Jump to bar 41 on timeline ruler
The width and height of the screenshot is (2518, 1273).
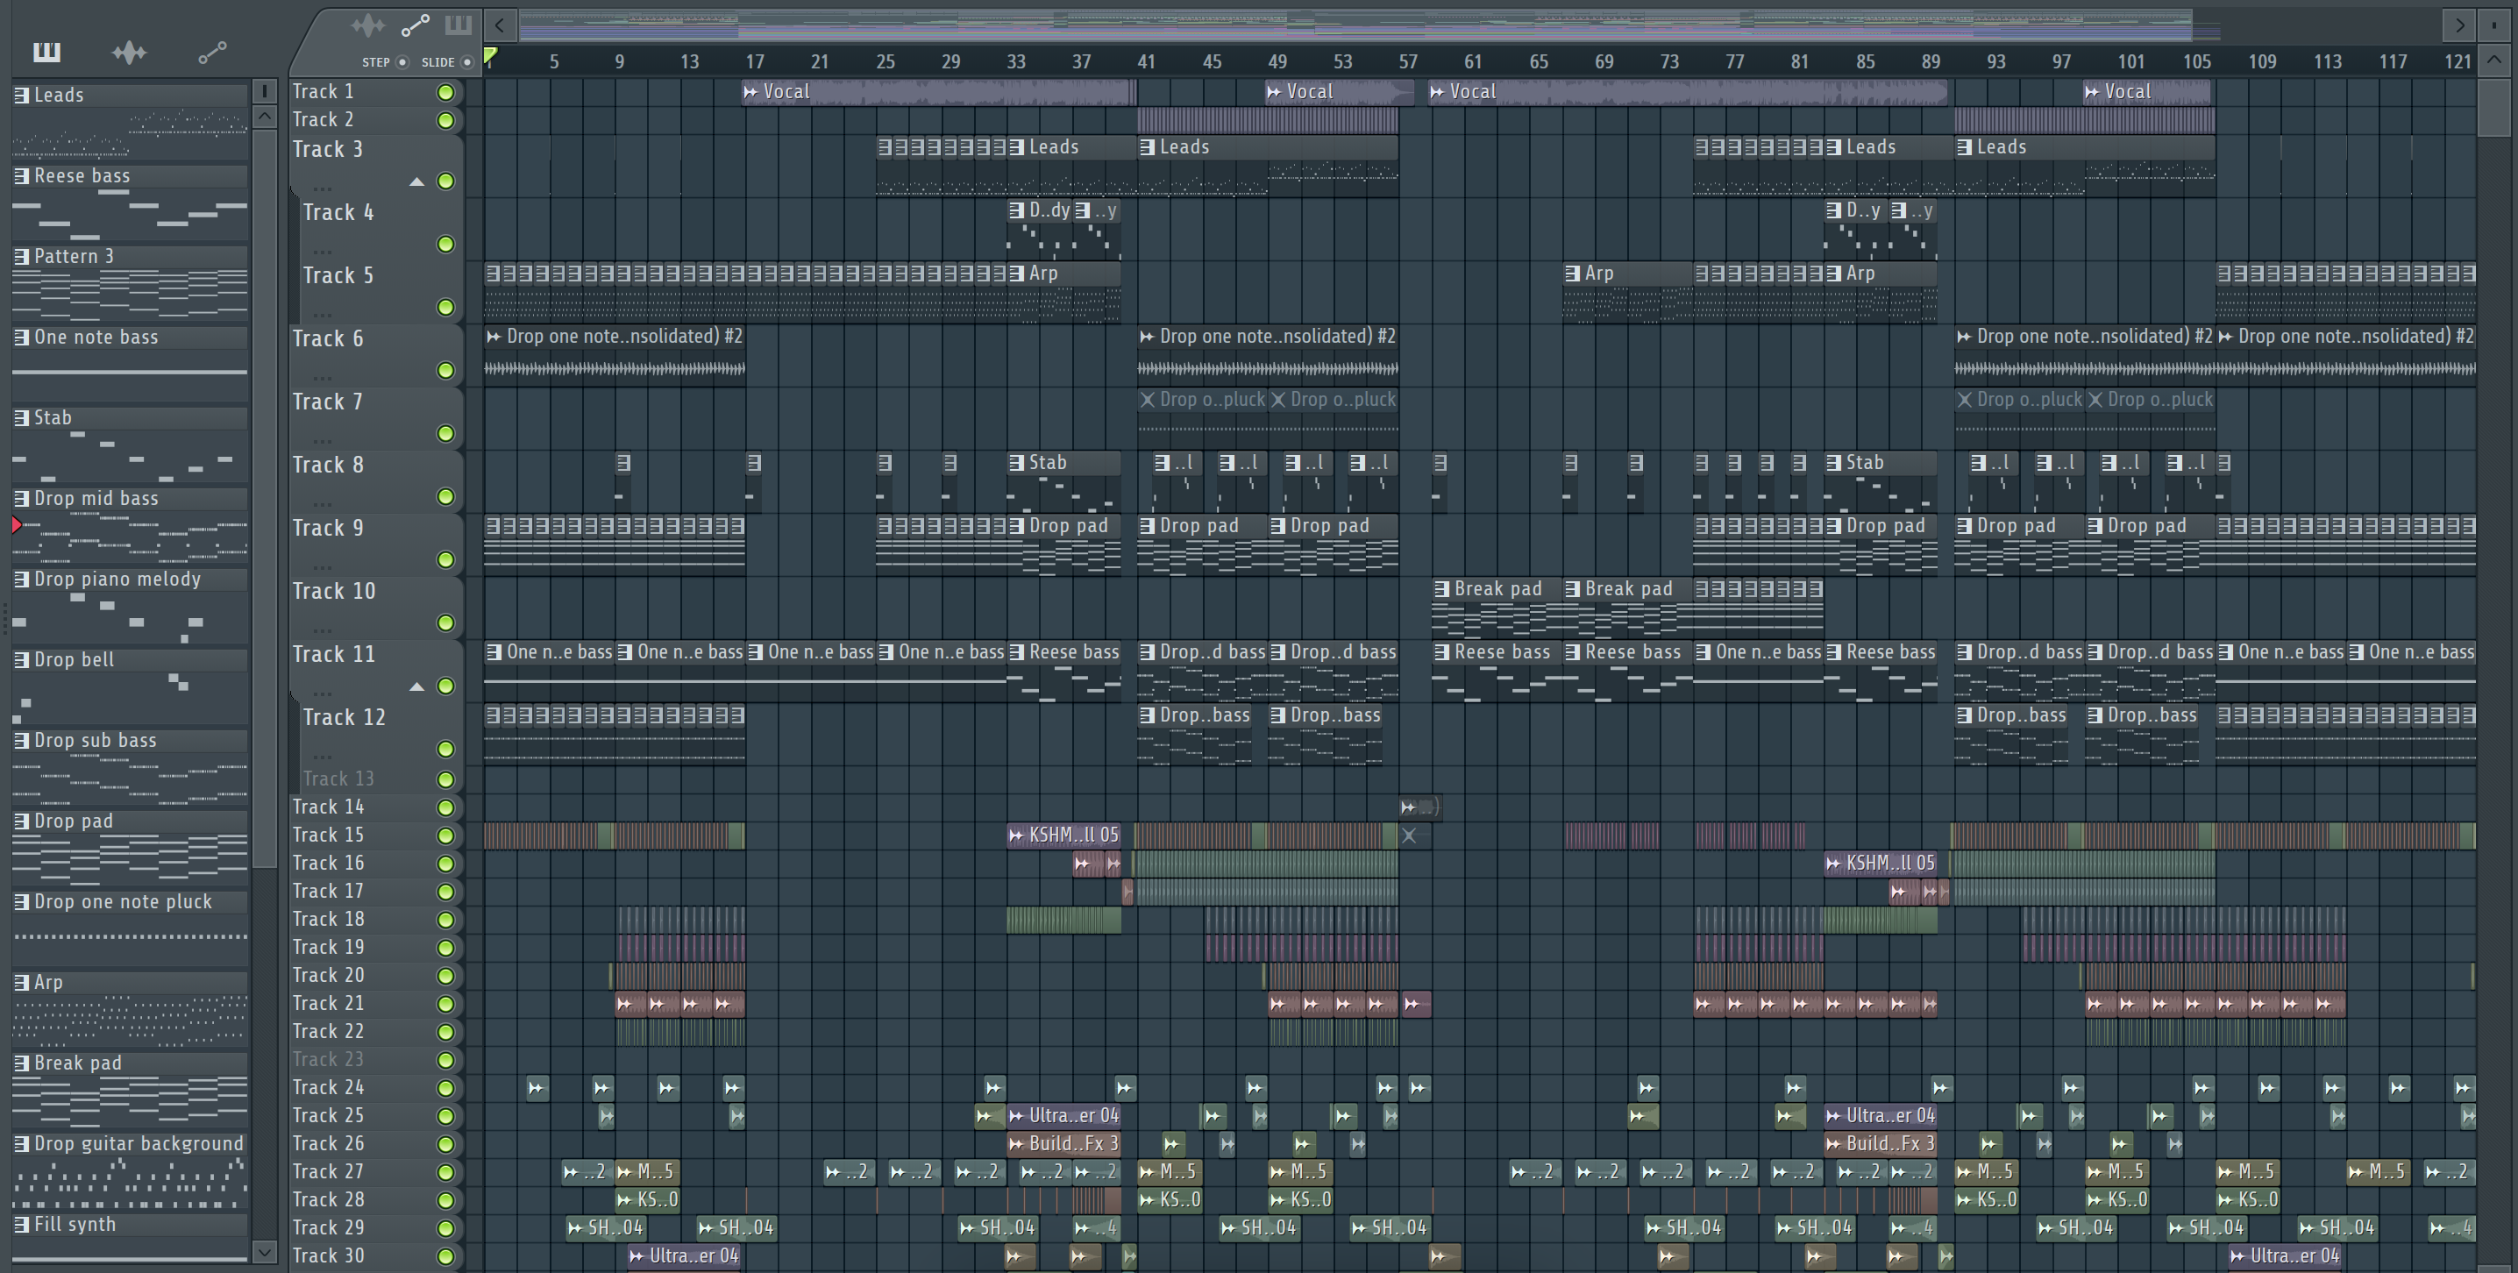click(1147, 61)
